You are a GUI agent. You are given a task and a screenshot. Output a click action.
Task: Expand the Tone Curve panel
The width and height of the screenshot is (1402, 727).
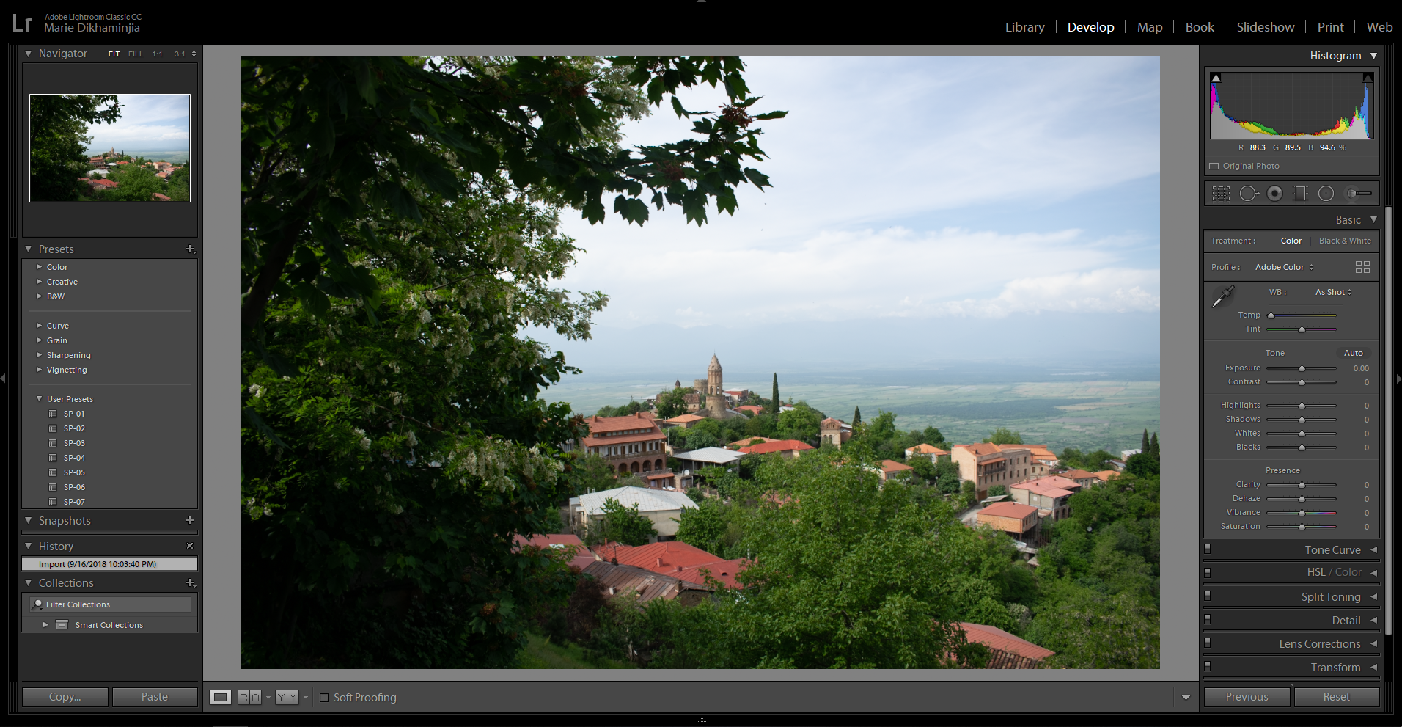pyautogui.click(x=1332, y=549)
